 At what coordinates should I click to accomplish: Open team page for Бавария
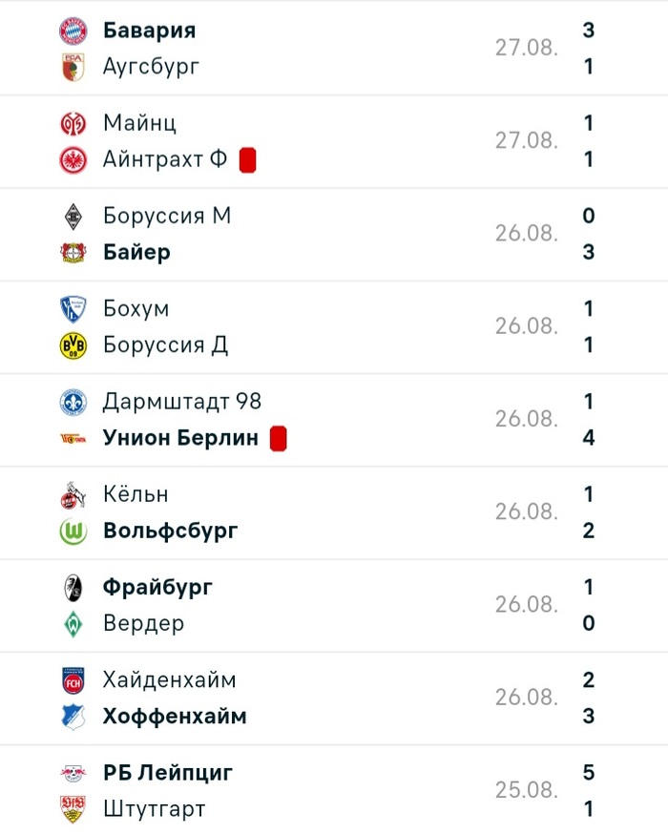(149, 31)
